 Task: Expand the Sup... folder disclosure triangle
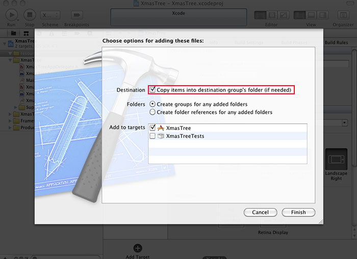pyautogui.click(x=16, y=107)
